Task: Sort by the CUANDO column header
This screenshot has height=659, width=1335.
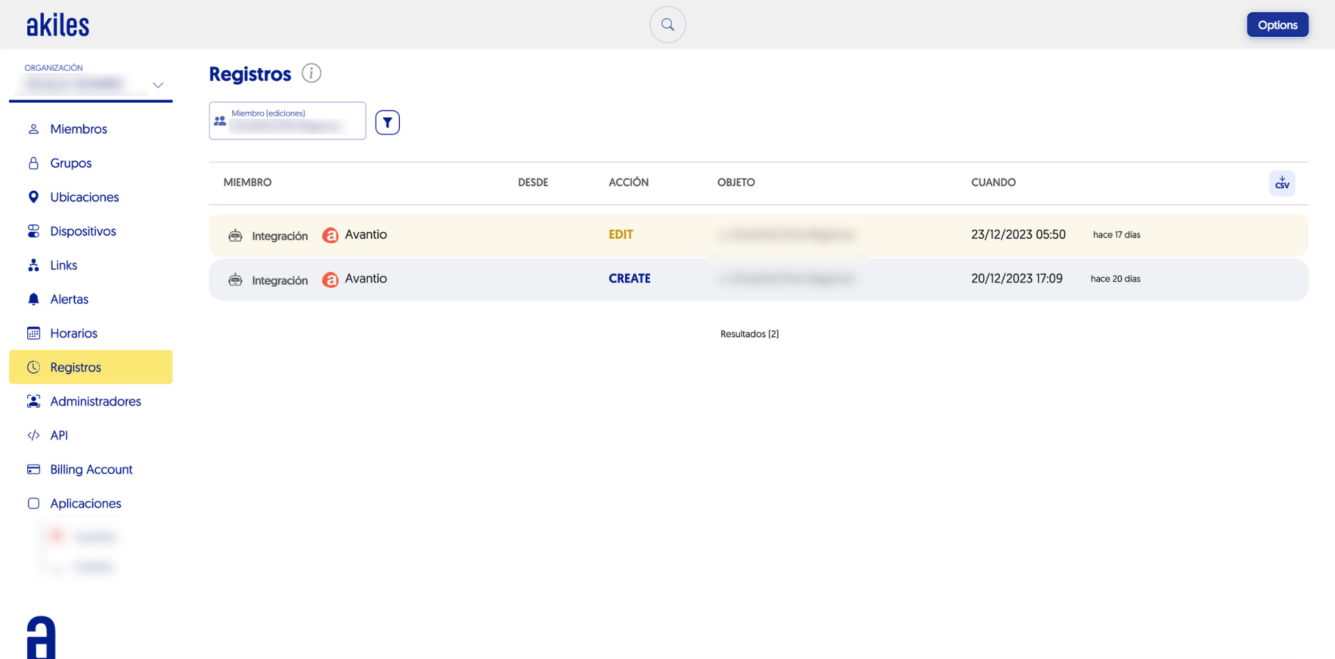Action: point(993,183)
